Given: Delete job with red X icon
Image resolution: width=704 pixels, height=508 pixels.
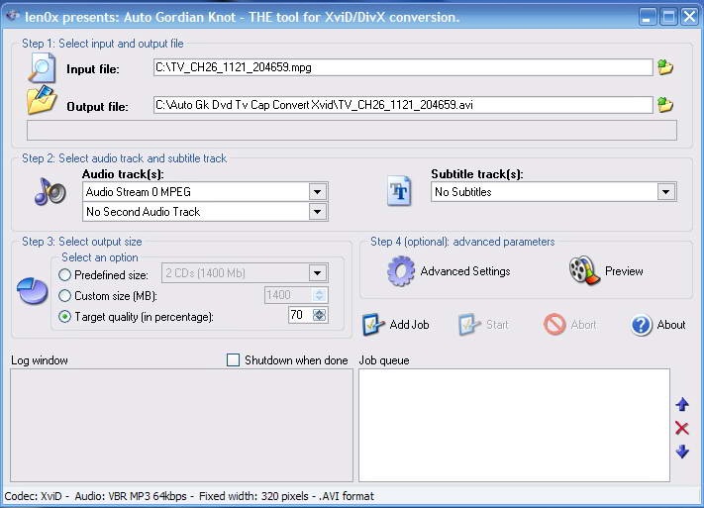Looking at the screenshot, I should (682, 428).
